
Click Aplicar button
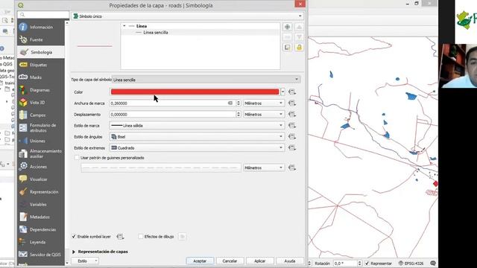pyautogui.click(x=259, y=261)
